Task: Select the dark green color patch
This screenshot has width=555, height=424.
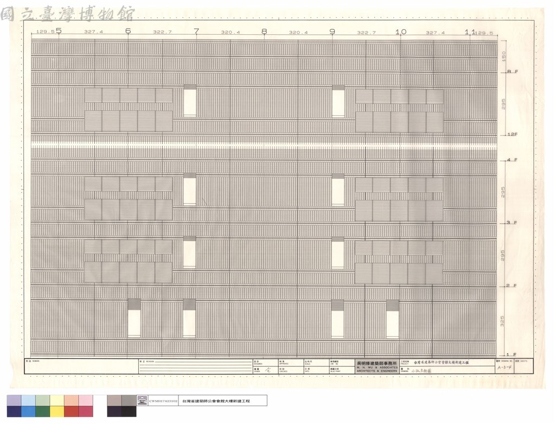Action: coord(42,412)
